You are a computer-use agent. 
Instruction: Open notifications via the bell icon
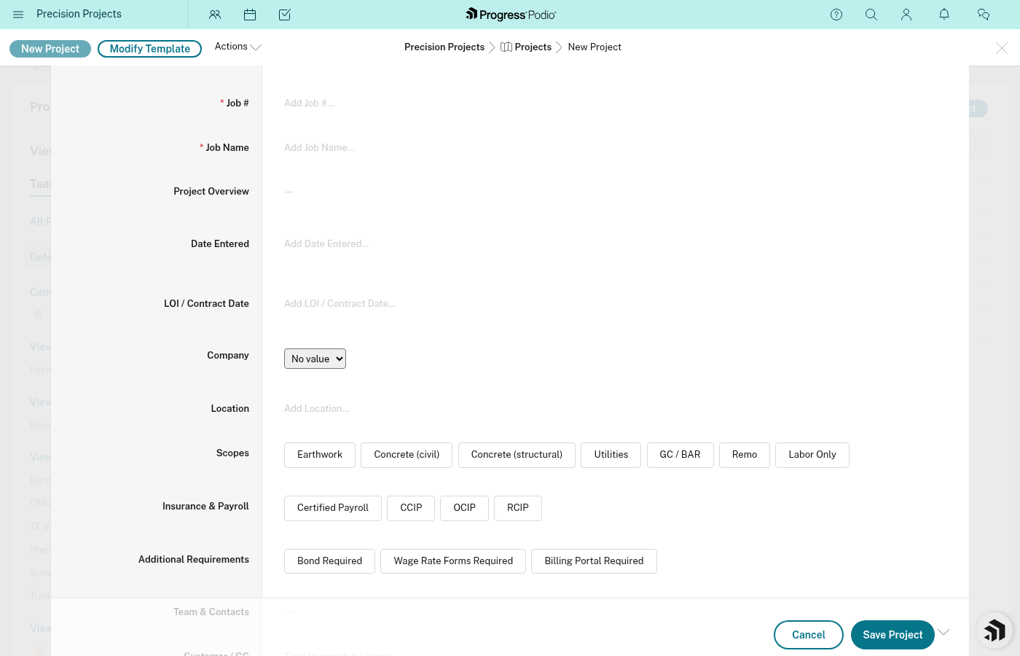pos(944,15)
